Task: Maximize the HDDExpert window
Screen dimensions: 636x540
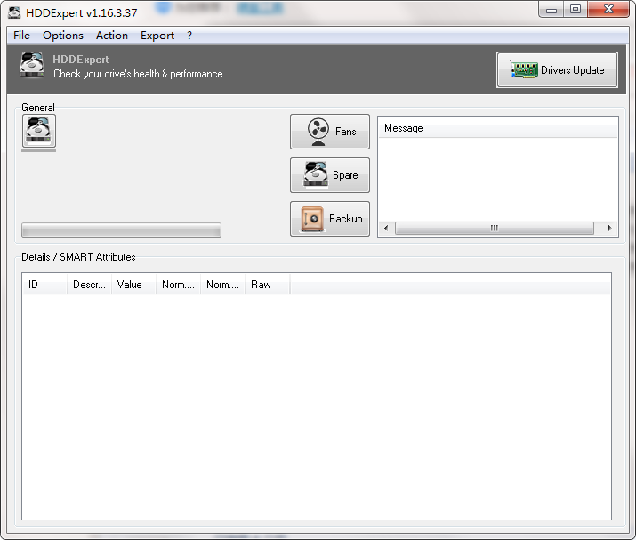Action: 576,10
